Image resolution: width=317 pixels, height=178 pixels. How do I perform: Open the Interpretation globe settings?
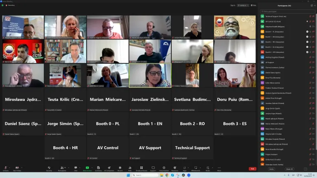[x=164, y=169]
